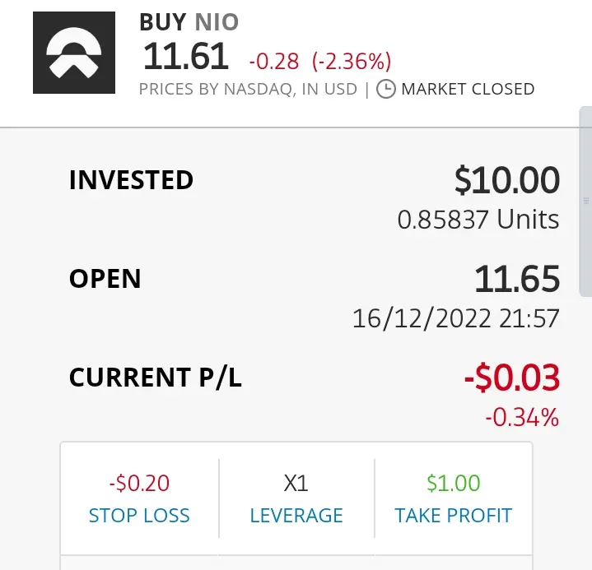The height and width of the screenshot is (570, 592).
Task: Click the NIO ticker name
Action: pyautogui.click(x=217, y=22)
